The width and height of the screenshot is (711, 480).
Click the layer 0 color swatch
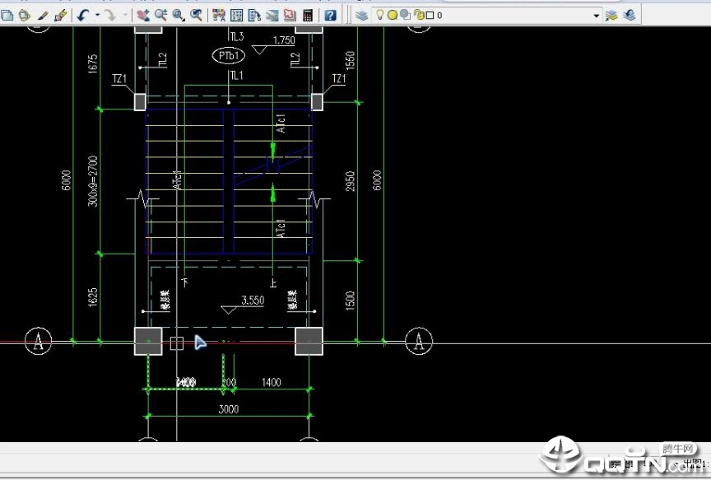[430, 15]
